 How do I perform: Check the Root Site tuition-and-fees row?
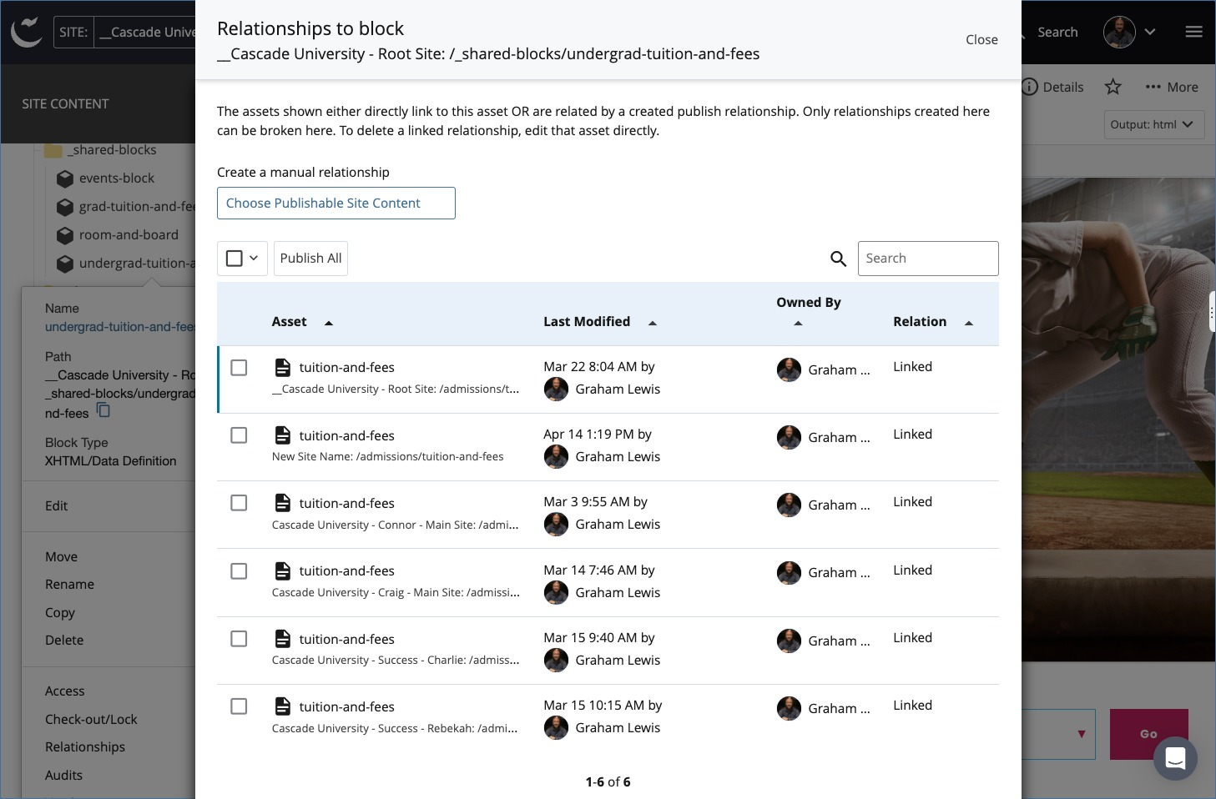[239, 368]
